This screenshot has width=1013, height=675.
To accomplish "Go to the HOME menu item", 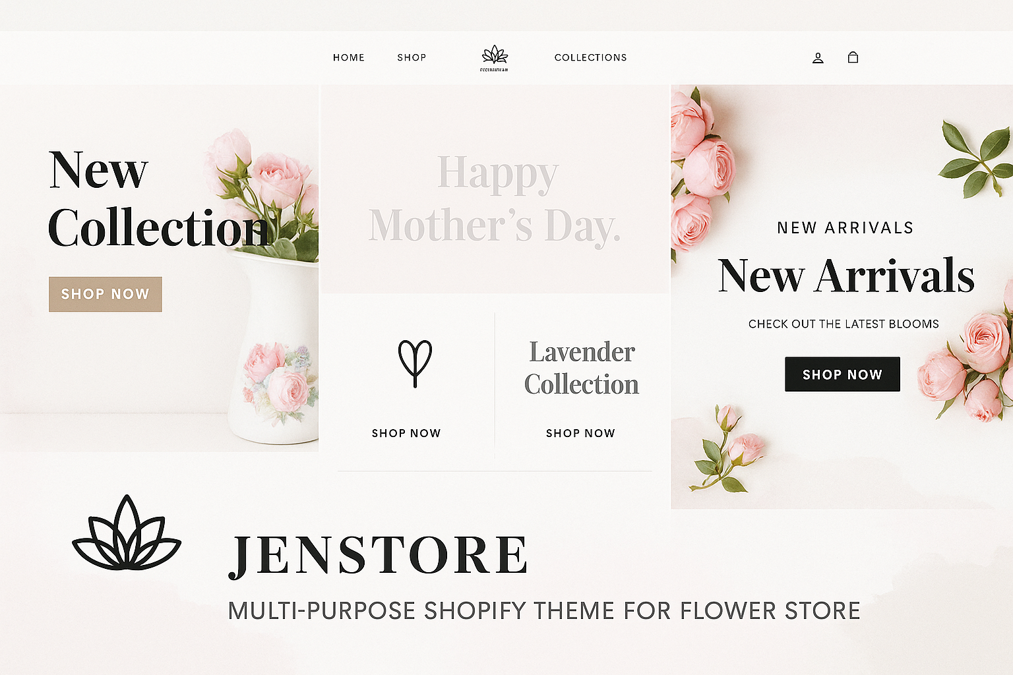I will (x=349, y=58).
